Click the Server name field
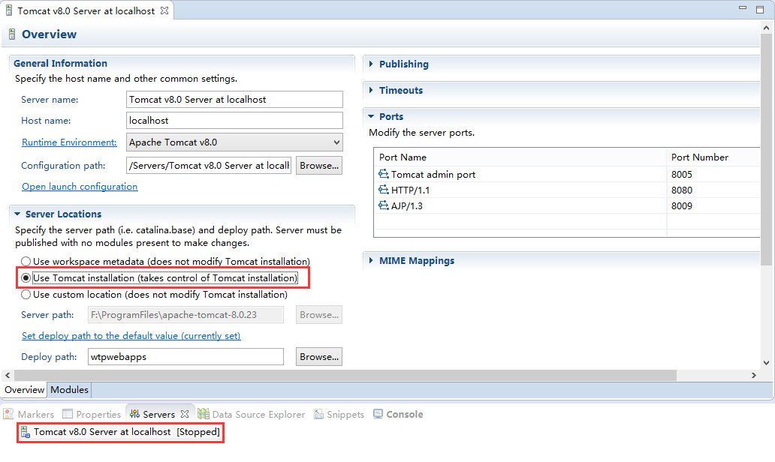775x462 pixels. (x=235, y=99)
